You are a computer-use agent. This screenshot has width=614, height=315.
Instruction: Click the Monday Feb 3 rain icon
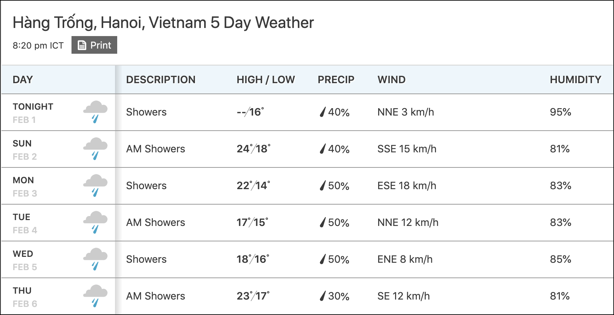[95, 185]
